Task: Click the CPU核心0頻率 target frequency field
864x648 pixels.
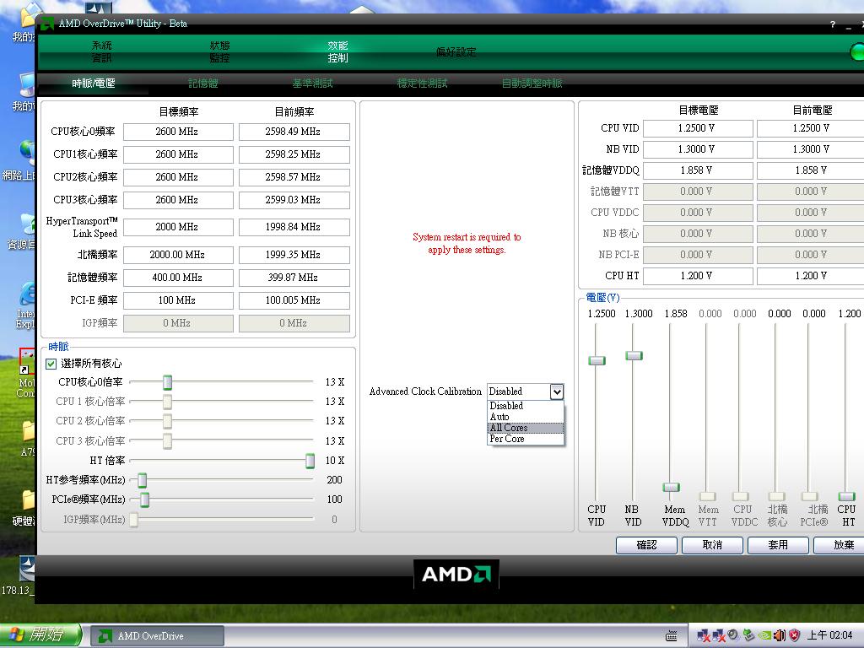Action: pyautogui.click(x=178, y=132)
